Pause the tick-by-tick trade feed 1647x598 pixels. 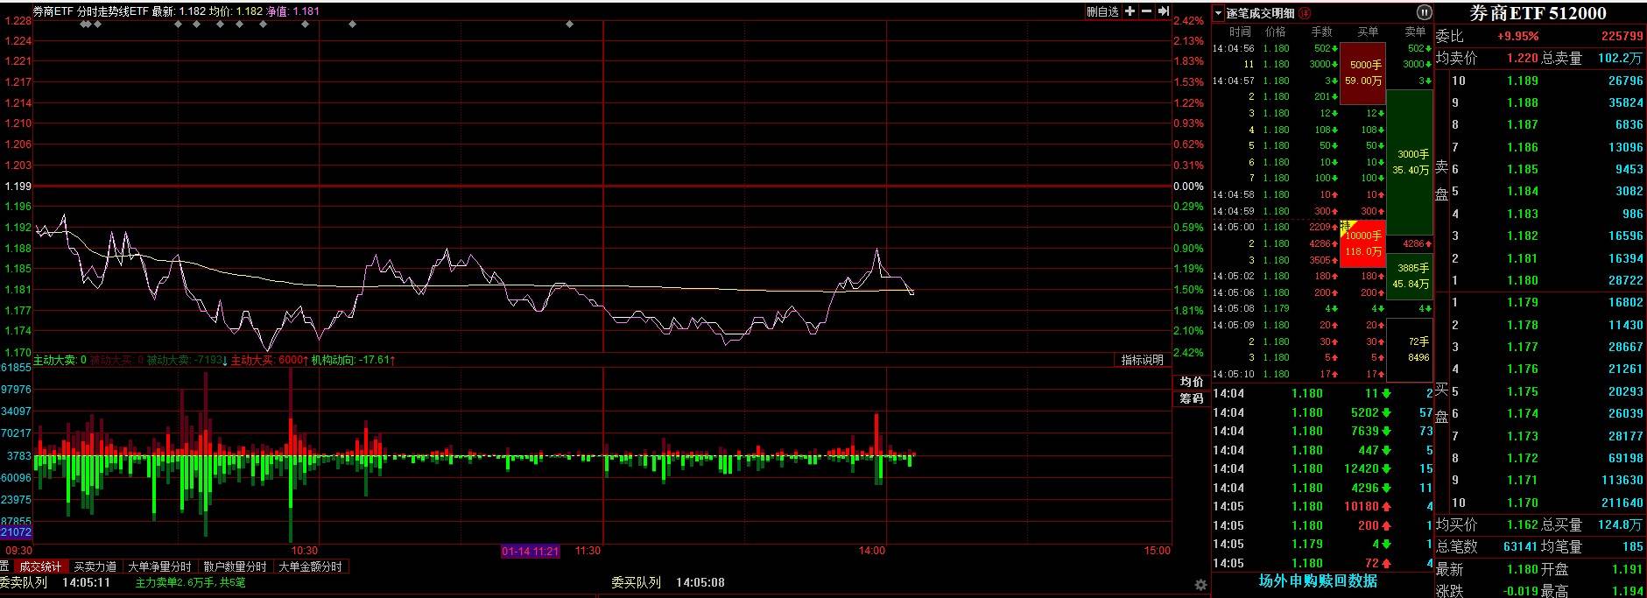(1424, 12)
